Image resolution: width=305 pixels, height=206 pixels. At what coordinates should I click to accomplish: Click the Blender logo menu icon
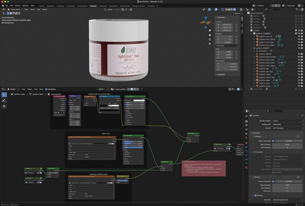(x=3, y=6)
